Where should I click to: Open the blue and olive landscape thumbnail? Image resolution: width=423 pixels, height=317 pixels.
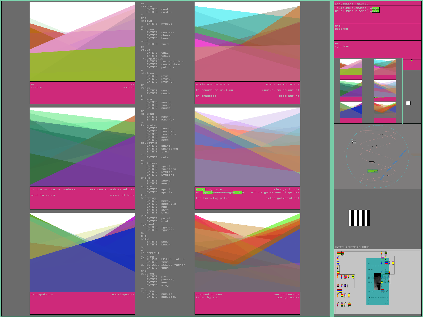pyautogui.click(x=351, y=110)
